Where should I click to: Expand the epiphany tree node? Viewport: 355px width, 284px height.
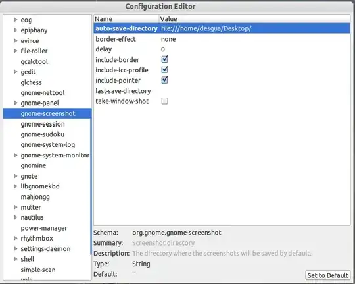tap(15, 30)
